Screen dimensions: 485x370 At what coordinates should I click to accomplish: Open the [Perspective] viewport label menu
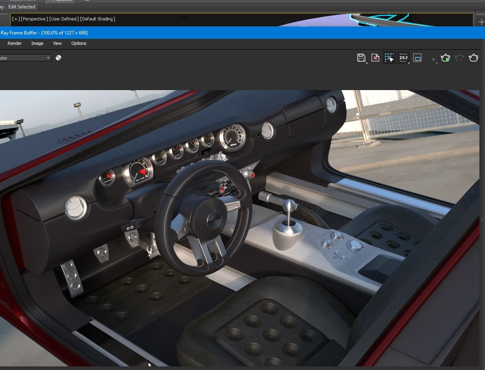point(35,19)
